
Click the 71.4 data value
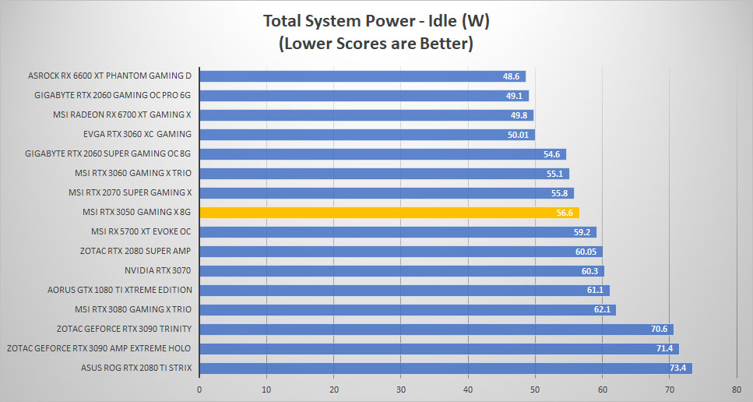tap(665, 349)
